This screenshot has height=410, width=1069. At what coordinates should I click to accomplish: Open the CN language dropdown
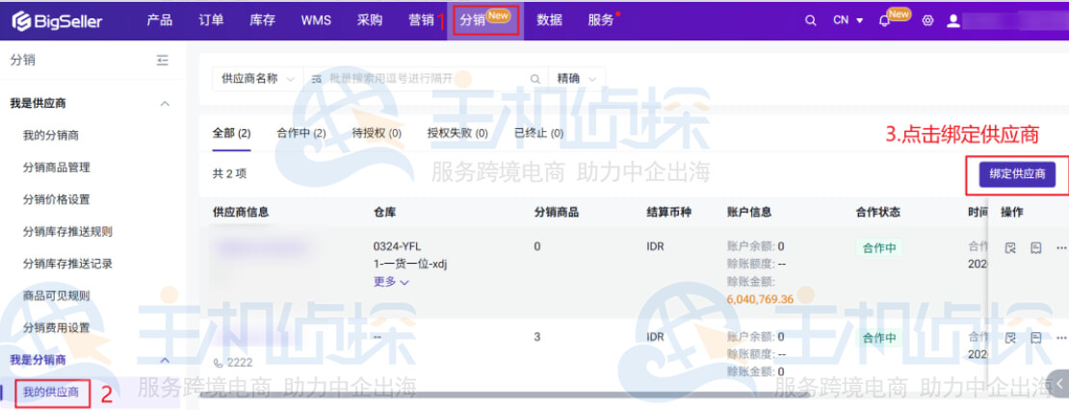coord(848,20)
